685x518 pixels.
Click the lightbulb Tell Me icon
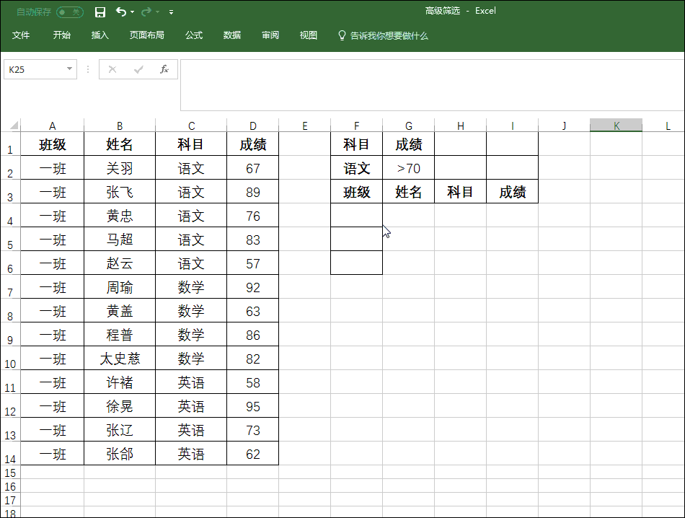[342, 35]
